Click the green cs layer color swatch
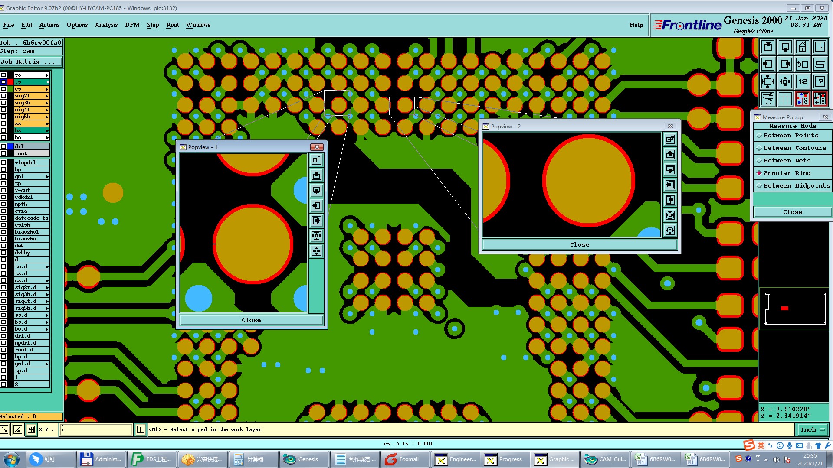This screenshot has width=833, height=468. pos(10,89)
